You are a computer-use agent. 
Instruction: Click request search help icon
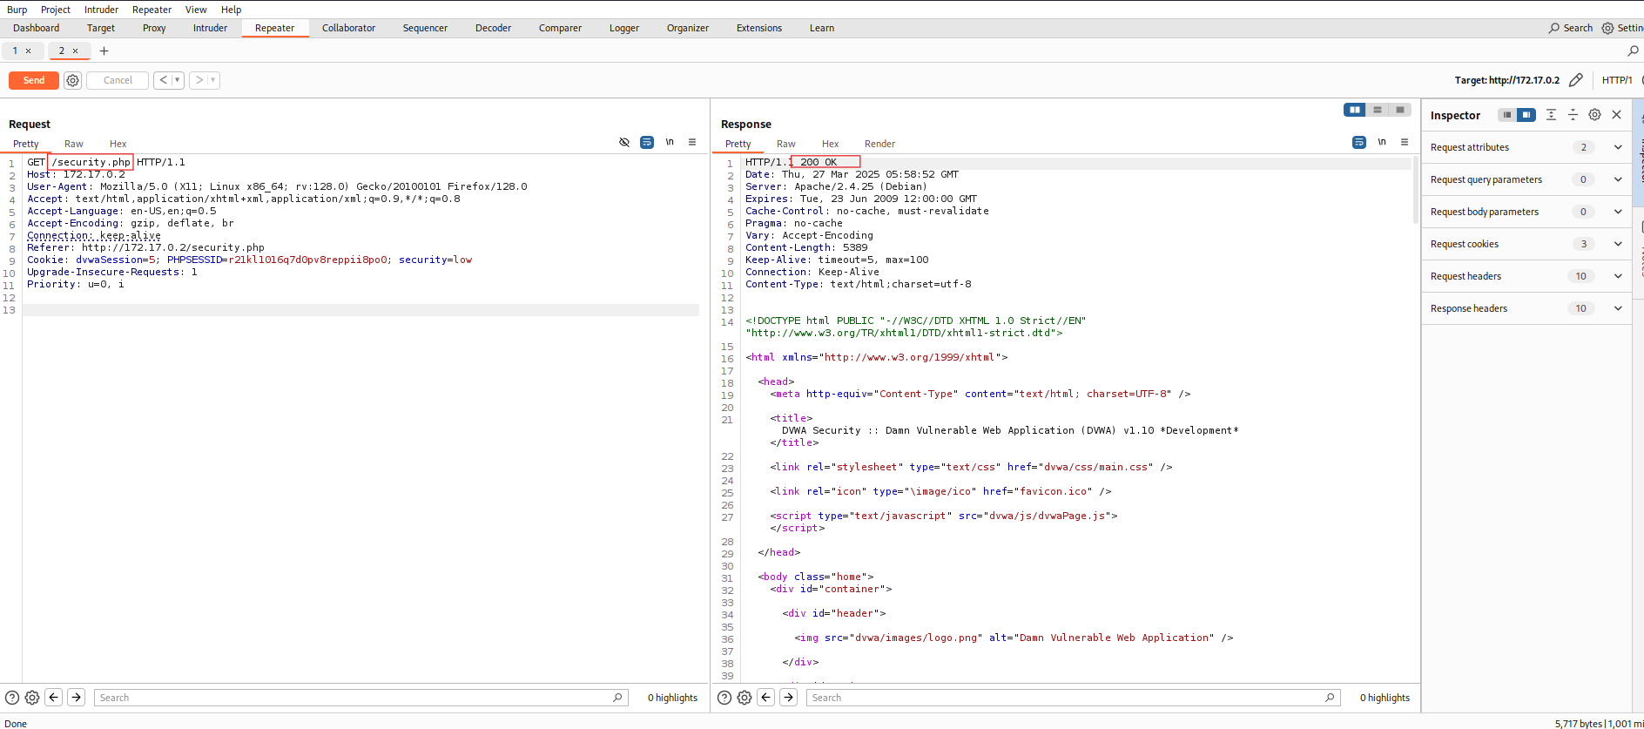pos(12,698)
